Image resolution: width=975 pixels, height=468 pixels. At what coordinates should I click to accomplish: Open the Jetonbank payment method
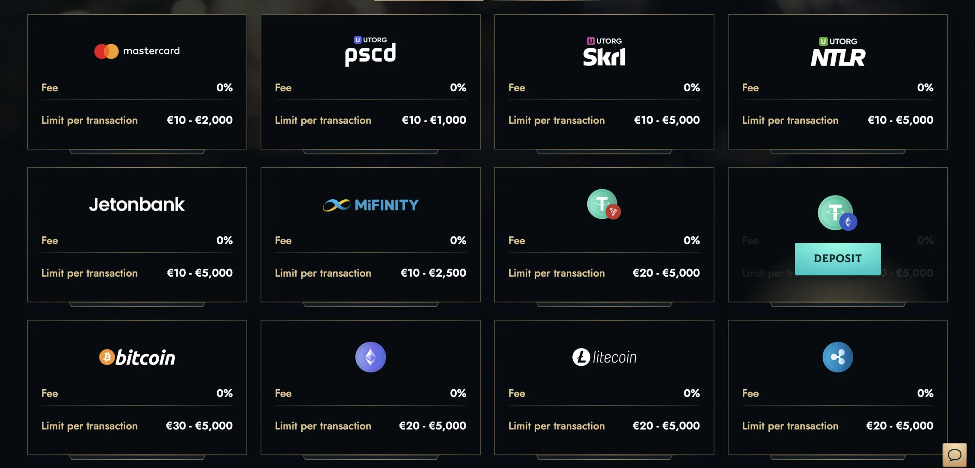click(x=137, y=204)
